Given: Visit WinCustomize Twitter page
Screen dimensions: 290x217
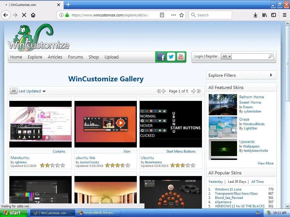Looking at the screenshot, I should point(171,57).
